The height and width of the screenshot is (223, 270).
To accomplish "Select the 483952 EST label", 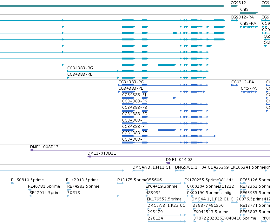I will point(153,193).
